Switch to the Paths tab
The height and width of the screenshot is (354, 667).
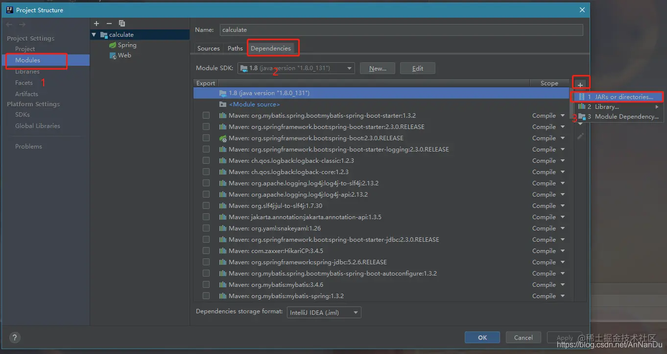pyautogui.click(x=235, y=49)
